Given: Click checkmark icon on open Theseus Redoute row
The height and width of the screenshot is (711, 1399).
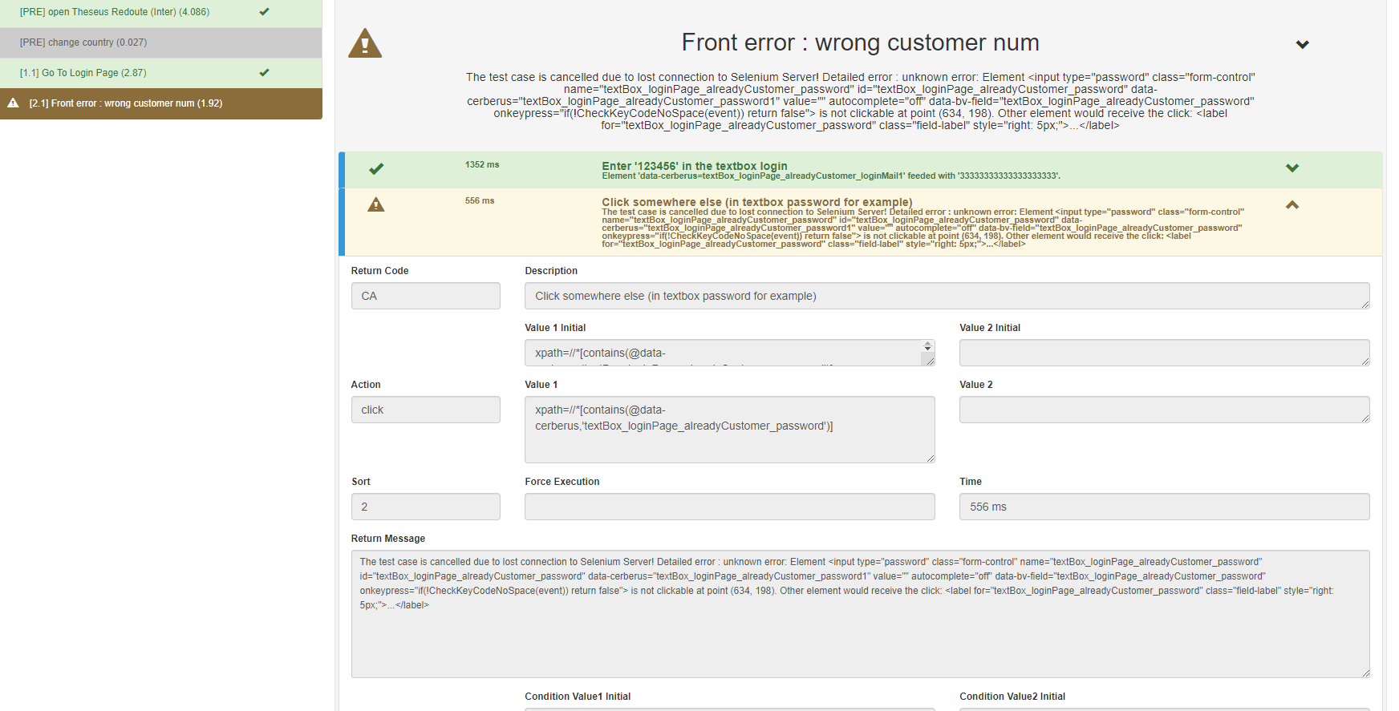Looking at the screenshot, I should point(265,12).
